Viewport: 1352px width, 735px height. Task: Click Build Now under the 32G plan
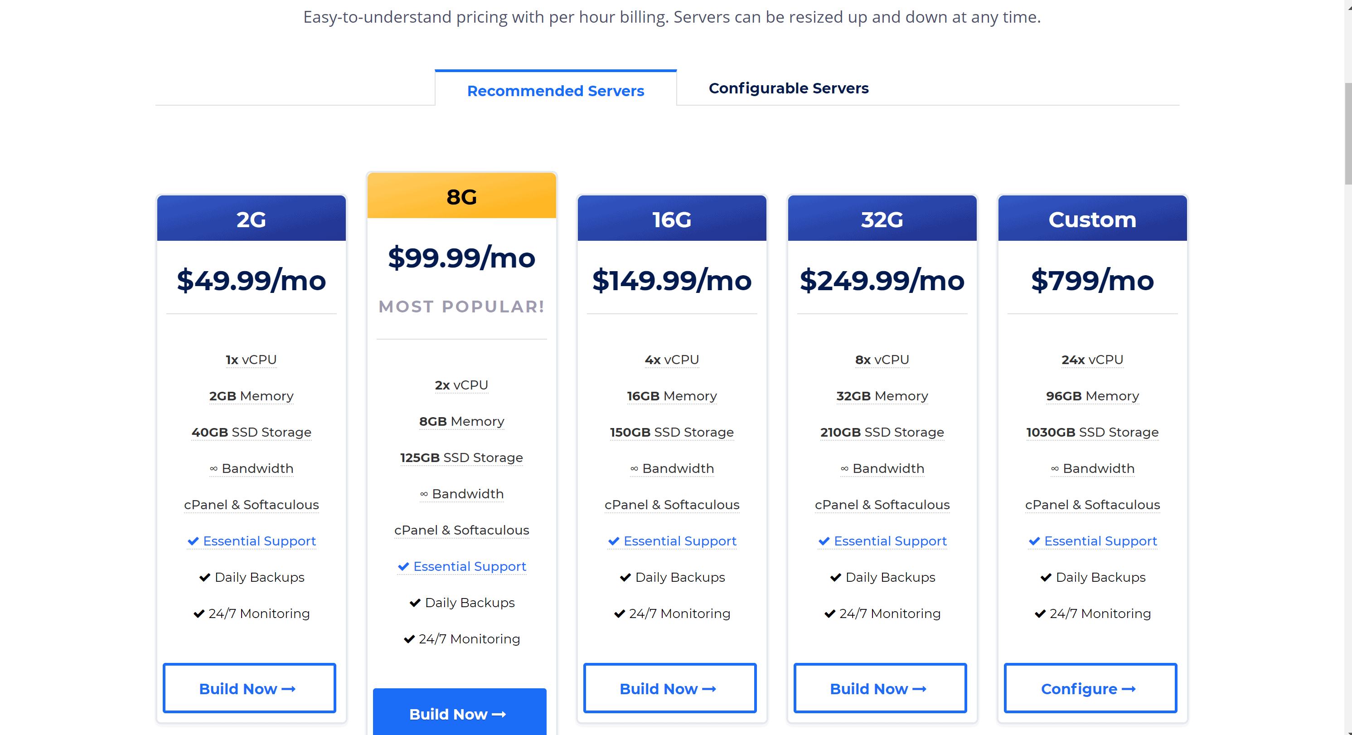point(880,688)
